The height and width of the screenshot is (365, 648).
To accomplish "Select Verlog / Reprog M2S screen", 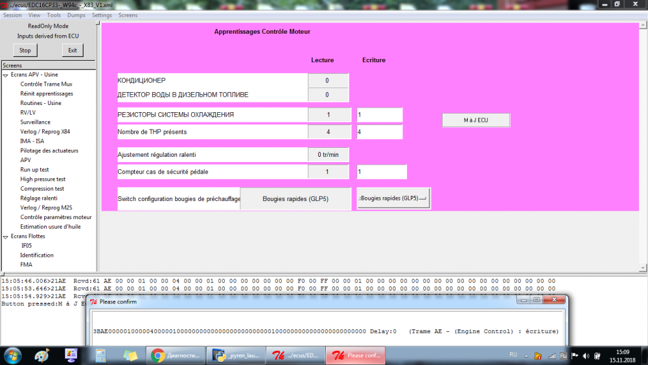I will [46, 207].
